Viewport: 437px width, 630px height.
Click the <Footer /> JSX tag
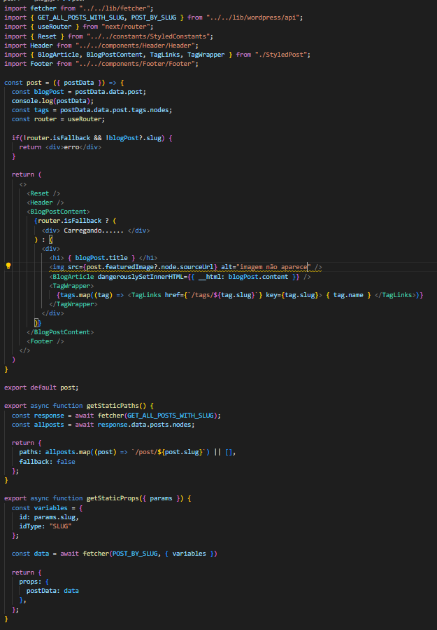[x=45, y=341]
